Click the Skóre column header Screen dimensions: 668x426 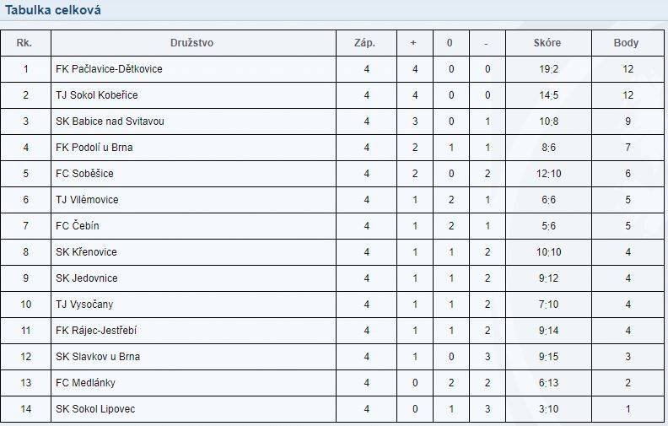click(547, 42)
